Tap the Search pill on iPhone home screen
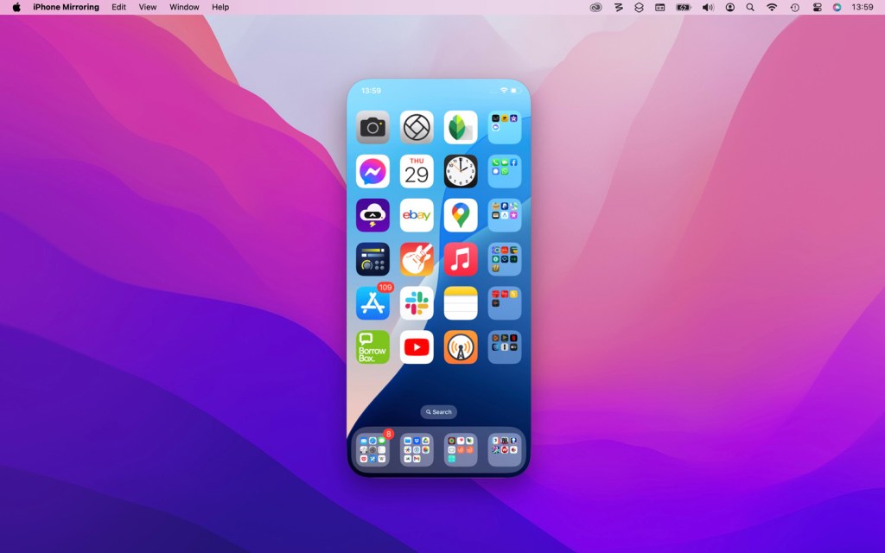Viewport: 885px width, 553px height. [x=438, y=412]
